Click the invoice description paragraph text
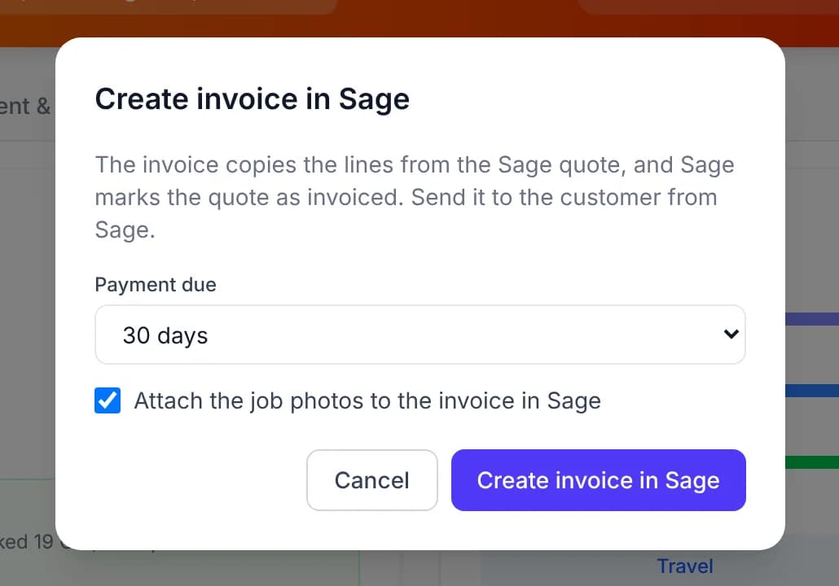The width and height of the screenshot is (839, 586). tap(415, 197)
